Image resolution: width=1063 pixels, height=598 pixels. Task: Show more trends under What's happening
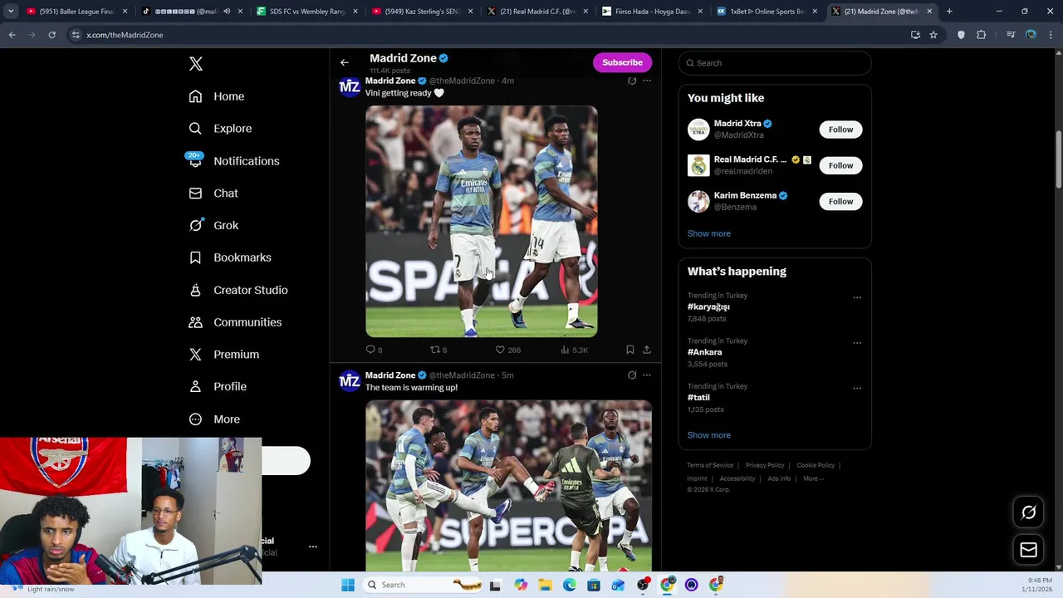708,435
